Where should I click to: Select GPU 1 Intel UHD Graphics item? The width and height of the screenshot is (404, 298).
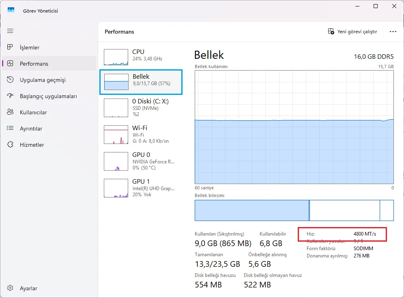[141, 188]
